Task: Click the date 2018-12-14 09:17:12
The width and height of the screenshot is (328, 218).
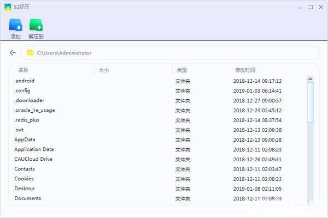Action: click(257, 81)
